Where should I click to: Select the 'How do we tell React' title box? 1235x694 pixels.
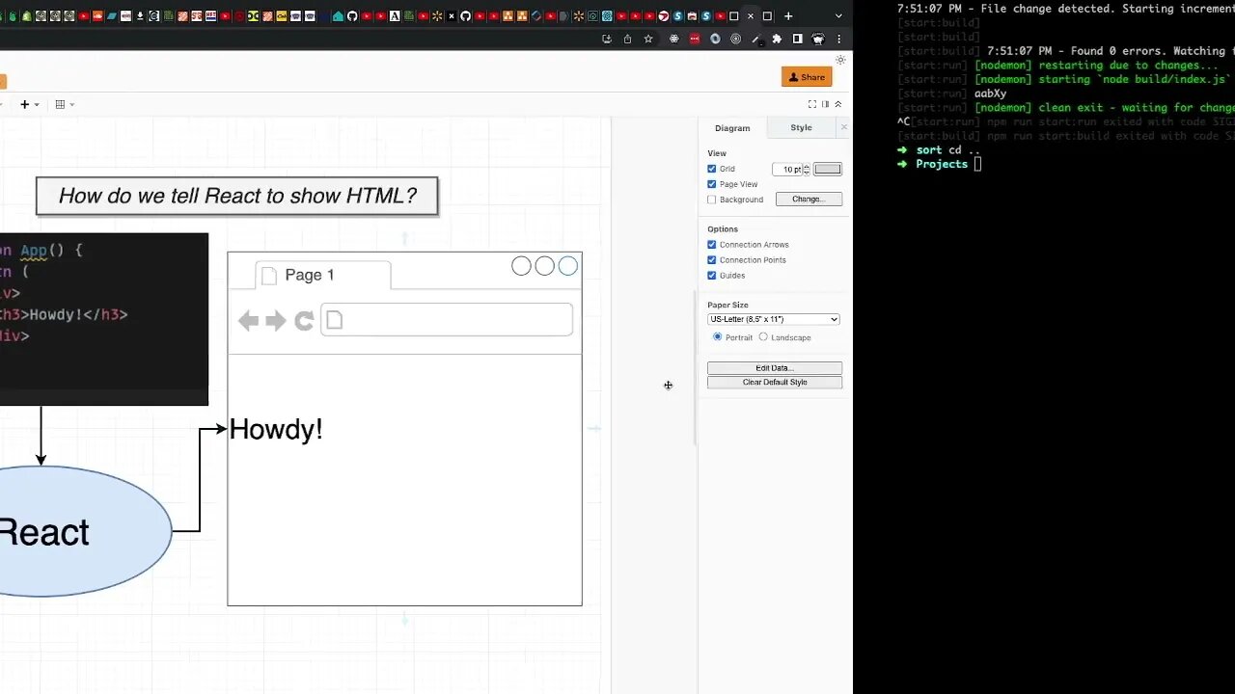point(236,196)
